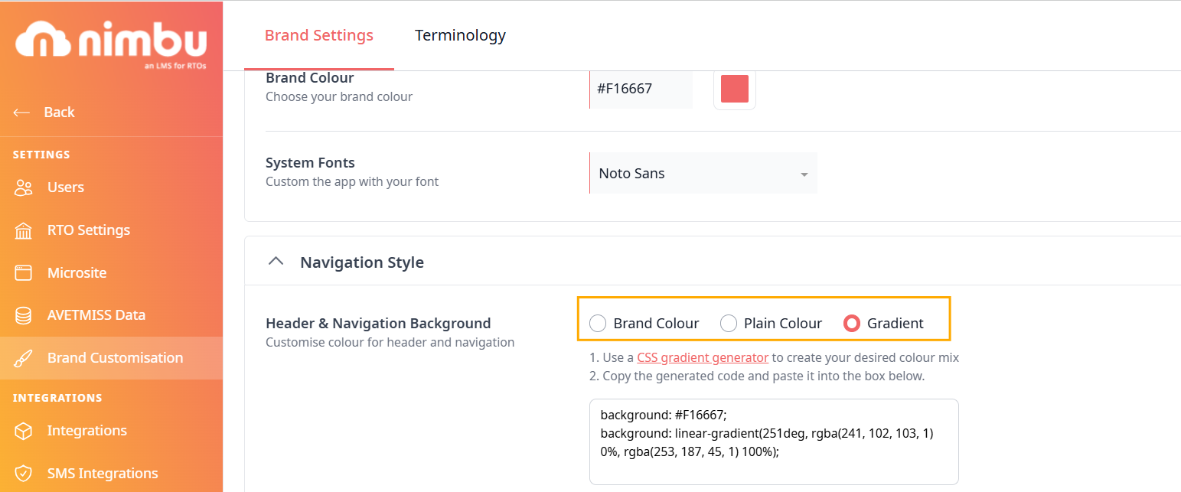
Task: Click the Back arrow icon
Action: [x=21, y=112]
